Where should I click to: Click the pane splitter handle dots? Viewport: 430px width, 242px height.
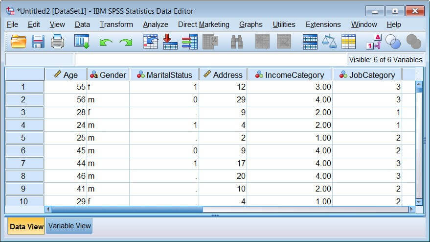click(x=215, y=216)
